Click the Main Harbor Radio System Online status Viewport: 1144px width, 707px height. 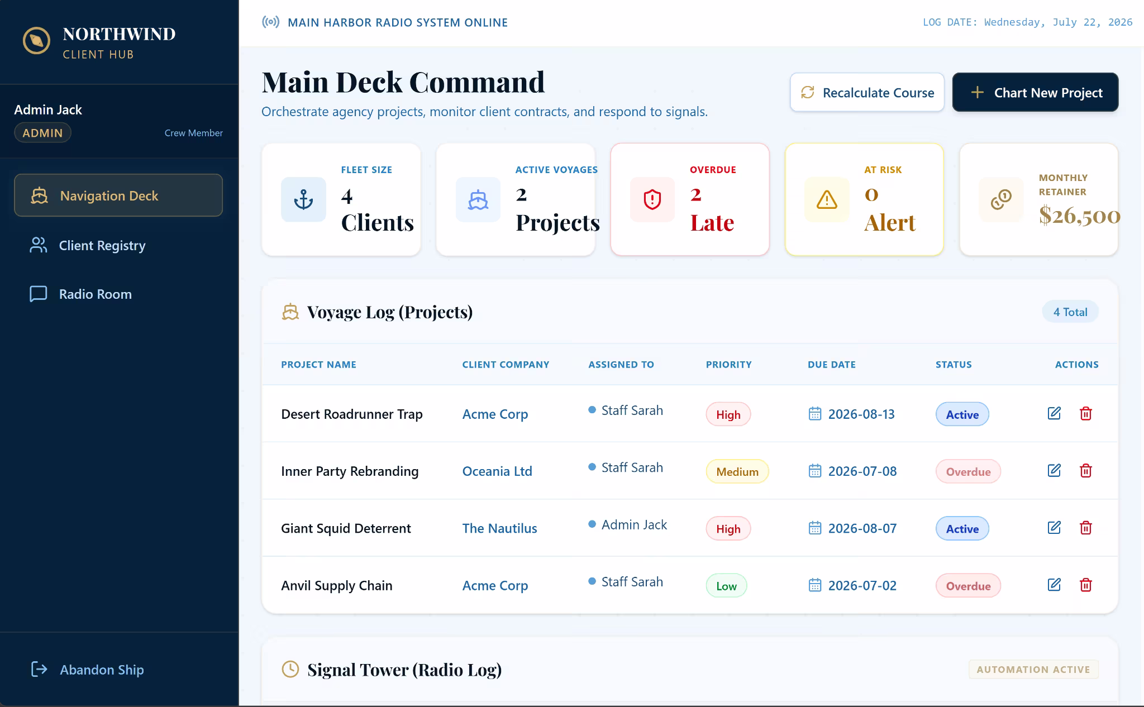[398, 22]
